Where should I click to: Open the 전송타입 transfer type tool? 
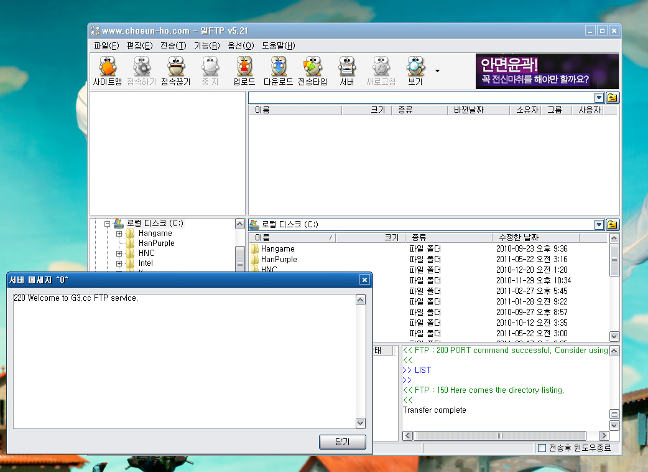(x=313, y=71)
